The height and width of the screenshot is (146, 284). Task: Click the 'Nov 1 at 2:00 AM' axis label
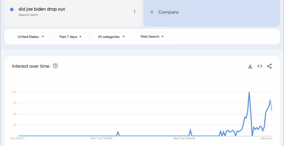(x=101, y=139)
